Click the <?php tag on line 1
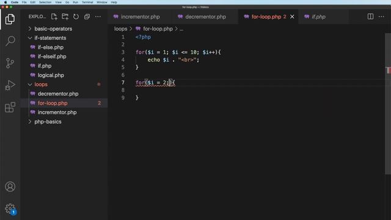 pos(143,37)
